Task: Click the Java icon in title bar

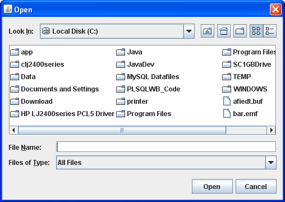Action: (x=8, y=9)
